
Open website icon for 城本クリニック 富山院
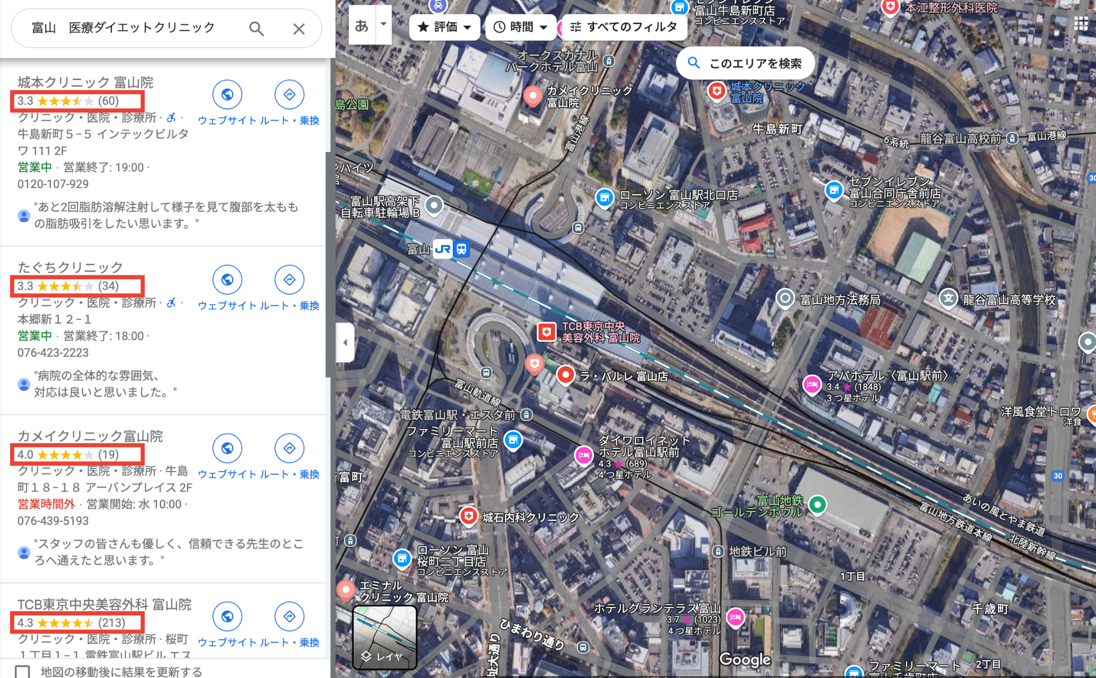coord(227,95)
